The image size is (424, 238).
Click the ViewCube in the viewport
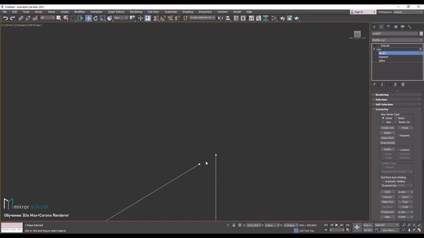pos(357,34)
